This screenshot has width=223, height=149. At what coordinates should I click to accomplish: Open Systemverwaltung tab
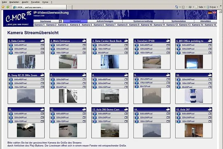point(143,21)
